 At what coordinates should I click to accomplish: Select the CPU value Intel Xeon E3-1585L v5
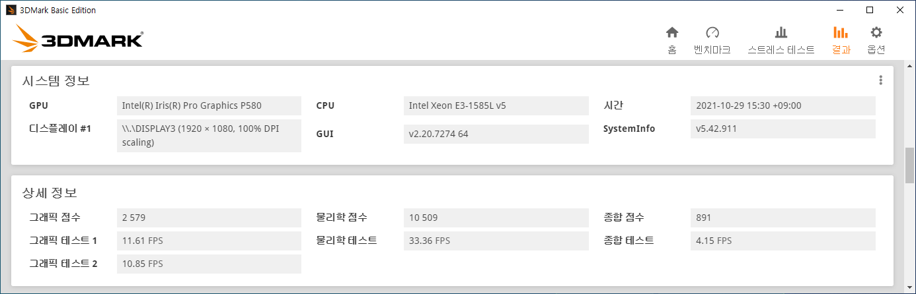(x=496, y=105)
